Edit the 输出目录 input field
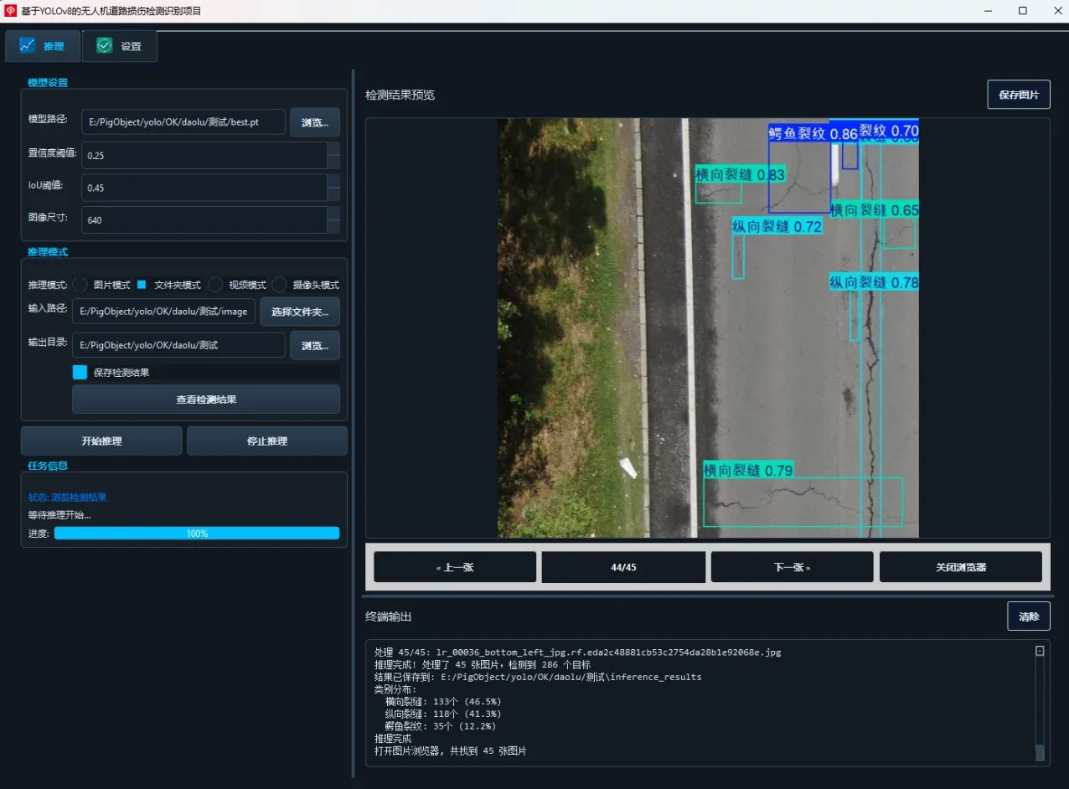This screenshot has width=1069, height=789. (178, 345)
